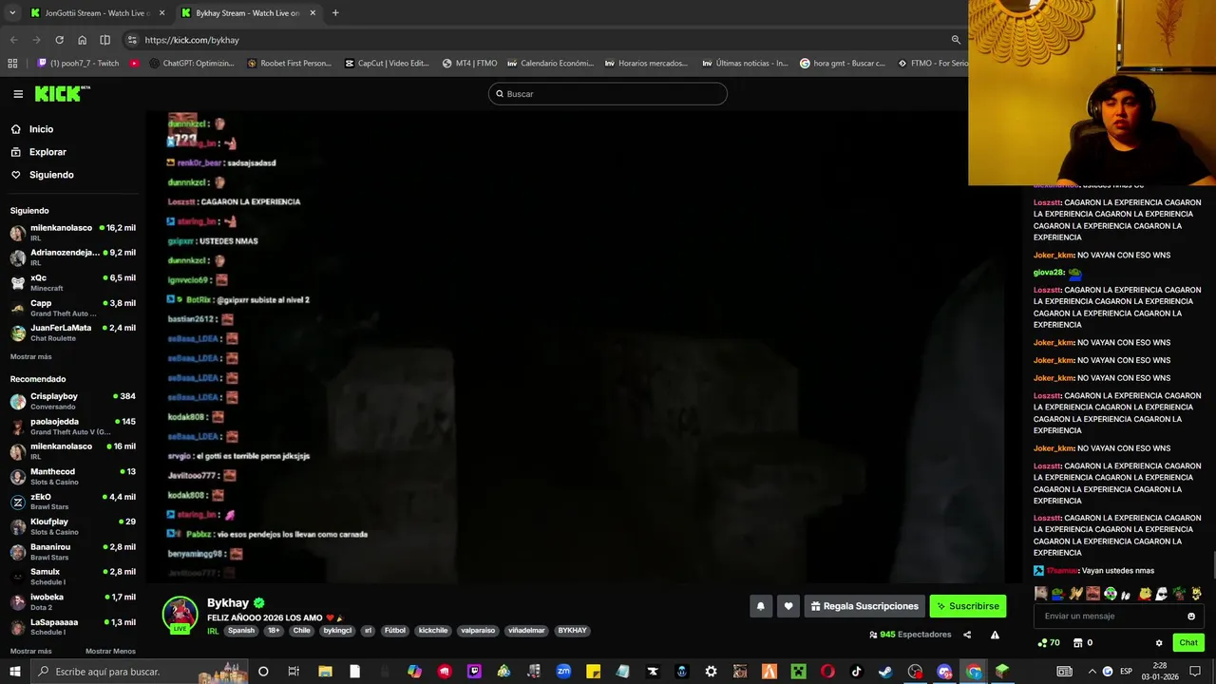
Task: Open xQc followed channel
Action: (72, 282)
